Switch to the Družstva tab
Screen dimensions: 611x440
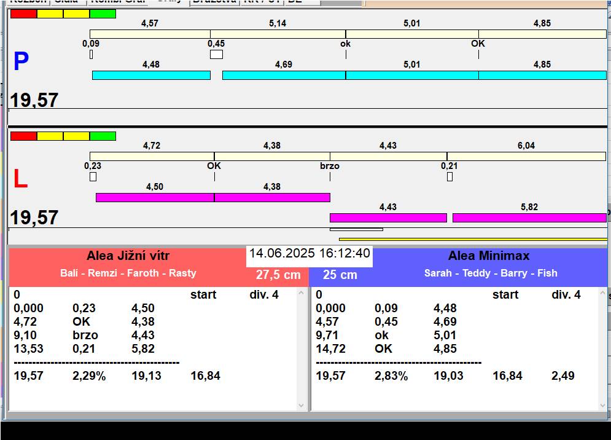[213, 2]
